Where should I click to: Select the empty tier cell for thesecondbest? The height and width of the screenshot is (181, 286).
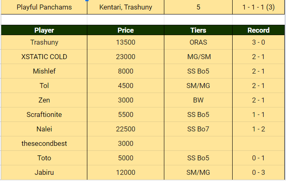(198, 143)
